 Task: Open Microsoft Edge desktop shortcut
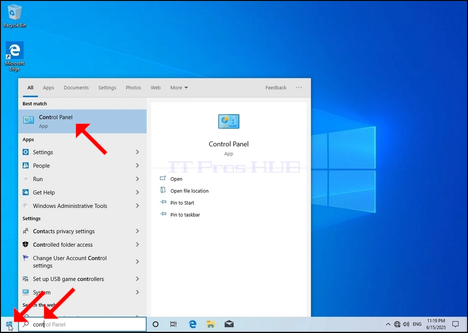pos(14,57)
